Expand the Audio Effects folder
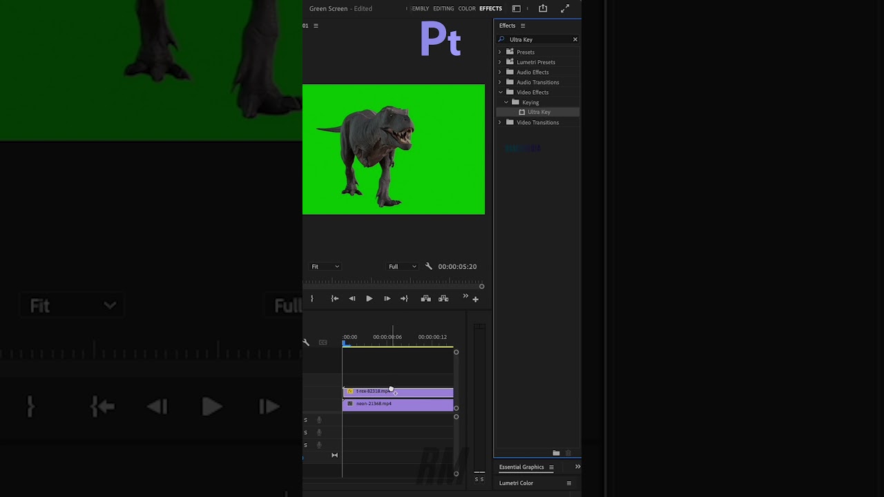This screenshot has width=884, height=497. point(500,72)
